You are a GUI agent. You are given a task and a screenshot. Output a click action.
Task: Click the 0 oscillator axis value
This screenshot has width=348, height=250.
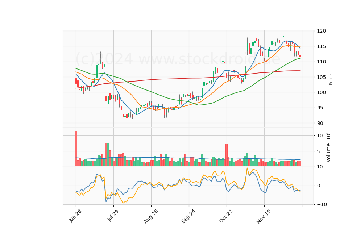(x=319, y=186)
